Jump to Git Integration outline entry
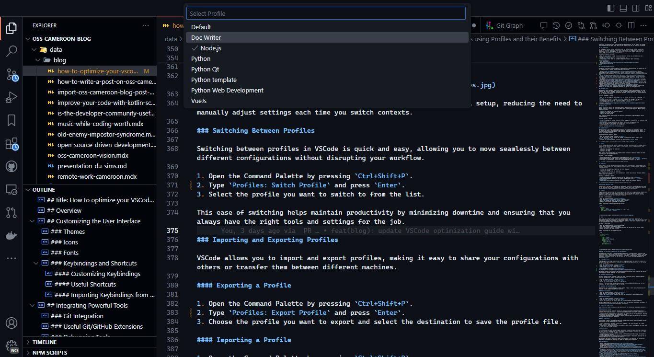 pos(90,316)
